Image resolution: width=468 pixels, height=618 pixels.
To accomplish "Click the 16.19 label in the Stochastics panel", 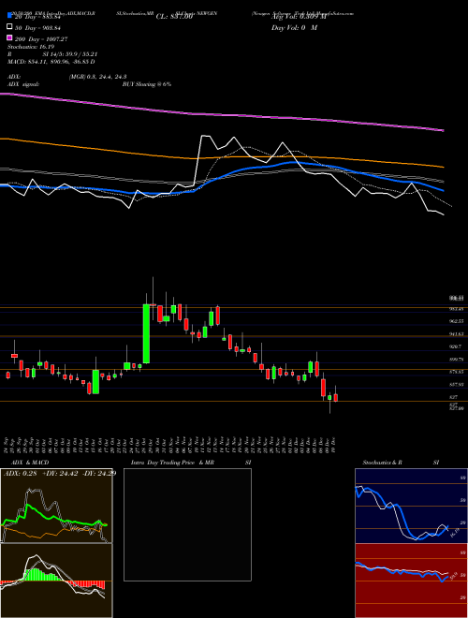I will click(455, 534).
